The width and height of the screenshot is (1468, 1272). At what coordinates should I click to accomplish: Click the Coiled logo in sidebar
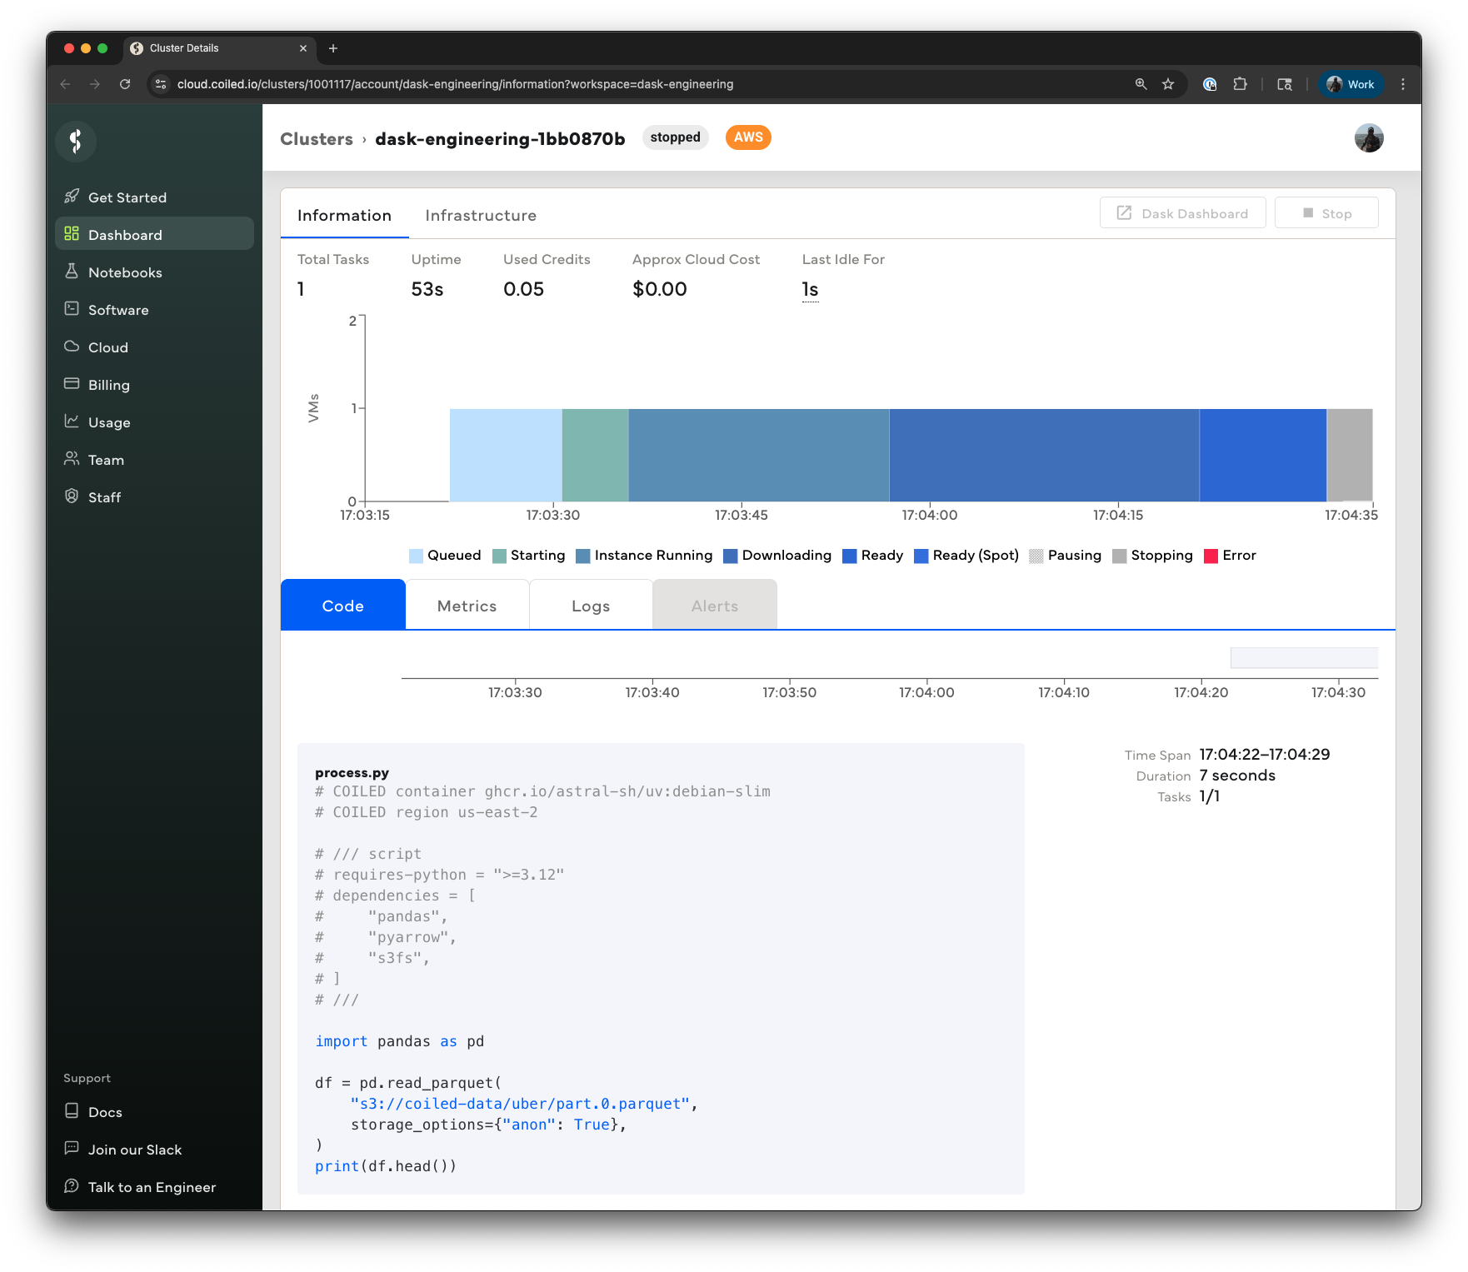[76, 141]
